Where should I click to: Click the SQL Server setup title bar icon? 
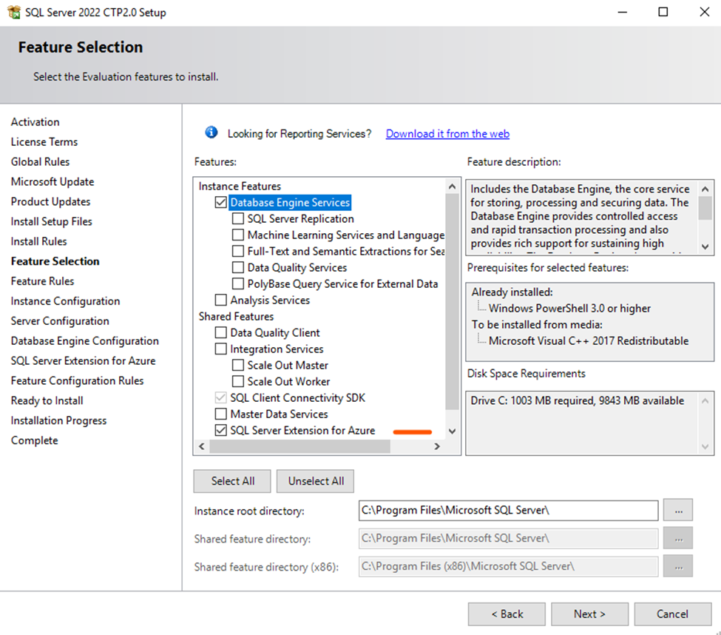pyautogui.click(x=14, y=12)
